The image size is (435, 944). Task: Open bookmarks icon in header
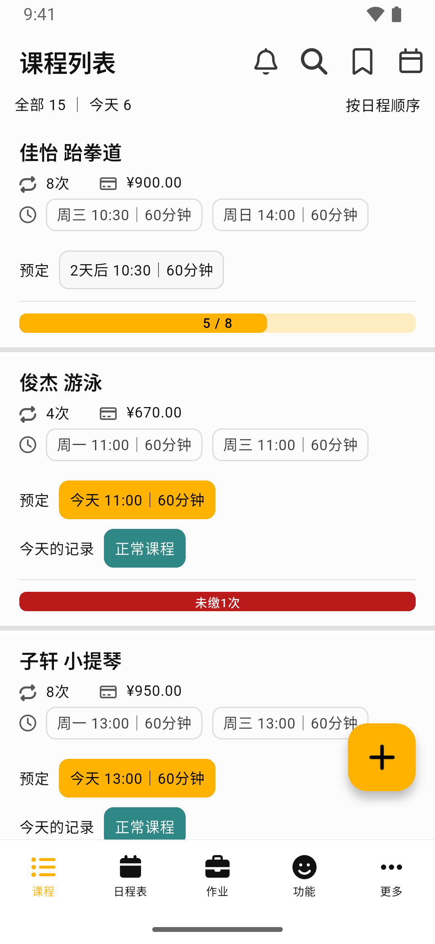[362, 62]
